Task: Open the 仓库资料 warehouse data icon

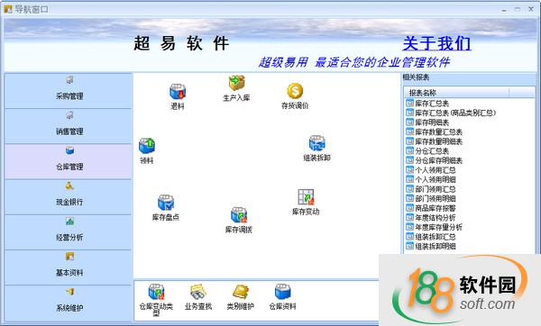Action: [282, 292]
